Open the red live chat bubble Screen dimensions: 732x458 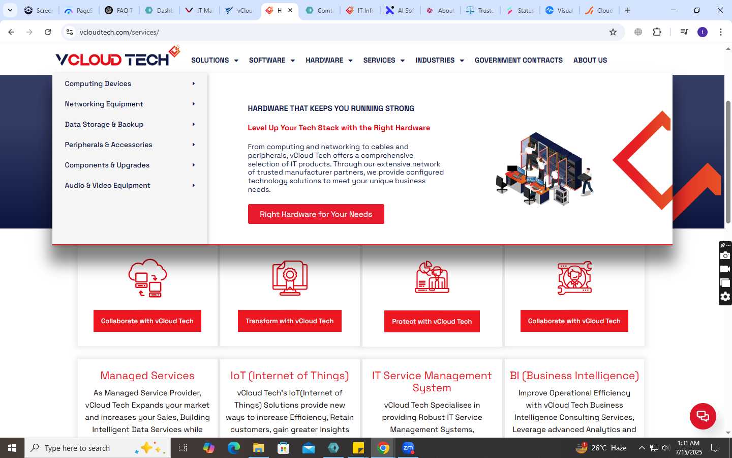coord(703,416)
